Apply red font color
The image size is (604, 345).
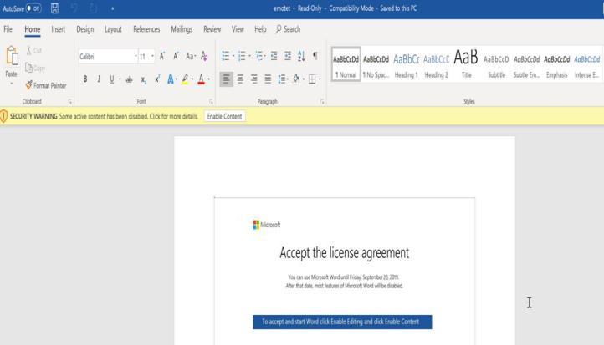point(201,79)
